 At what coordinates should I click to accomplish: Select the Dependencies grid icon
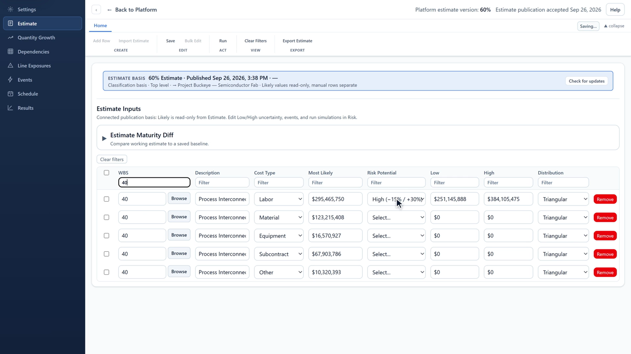pyautogui.click(x=10, y=52)
